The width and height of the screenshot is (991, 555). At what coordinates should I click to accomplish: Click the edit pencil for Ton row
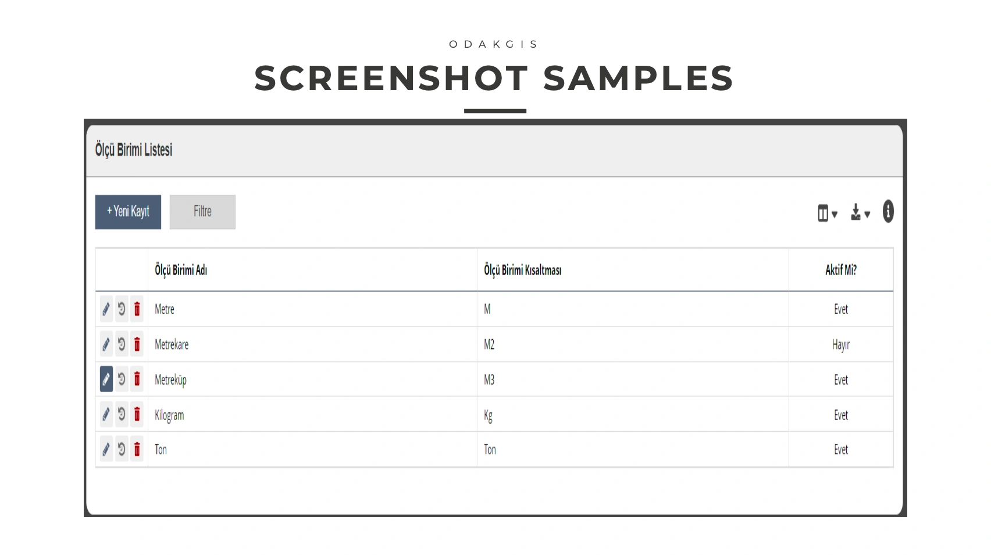point(106,449)
